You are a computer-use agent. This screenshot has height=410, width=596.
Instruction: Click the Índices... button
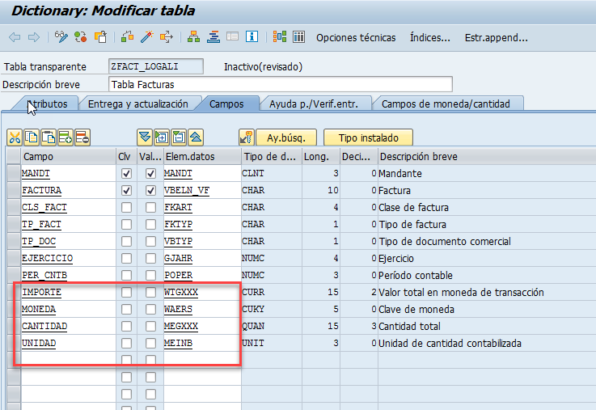tap(430, 38)
